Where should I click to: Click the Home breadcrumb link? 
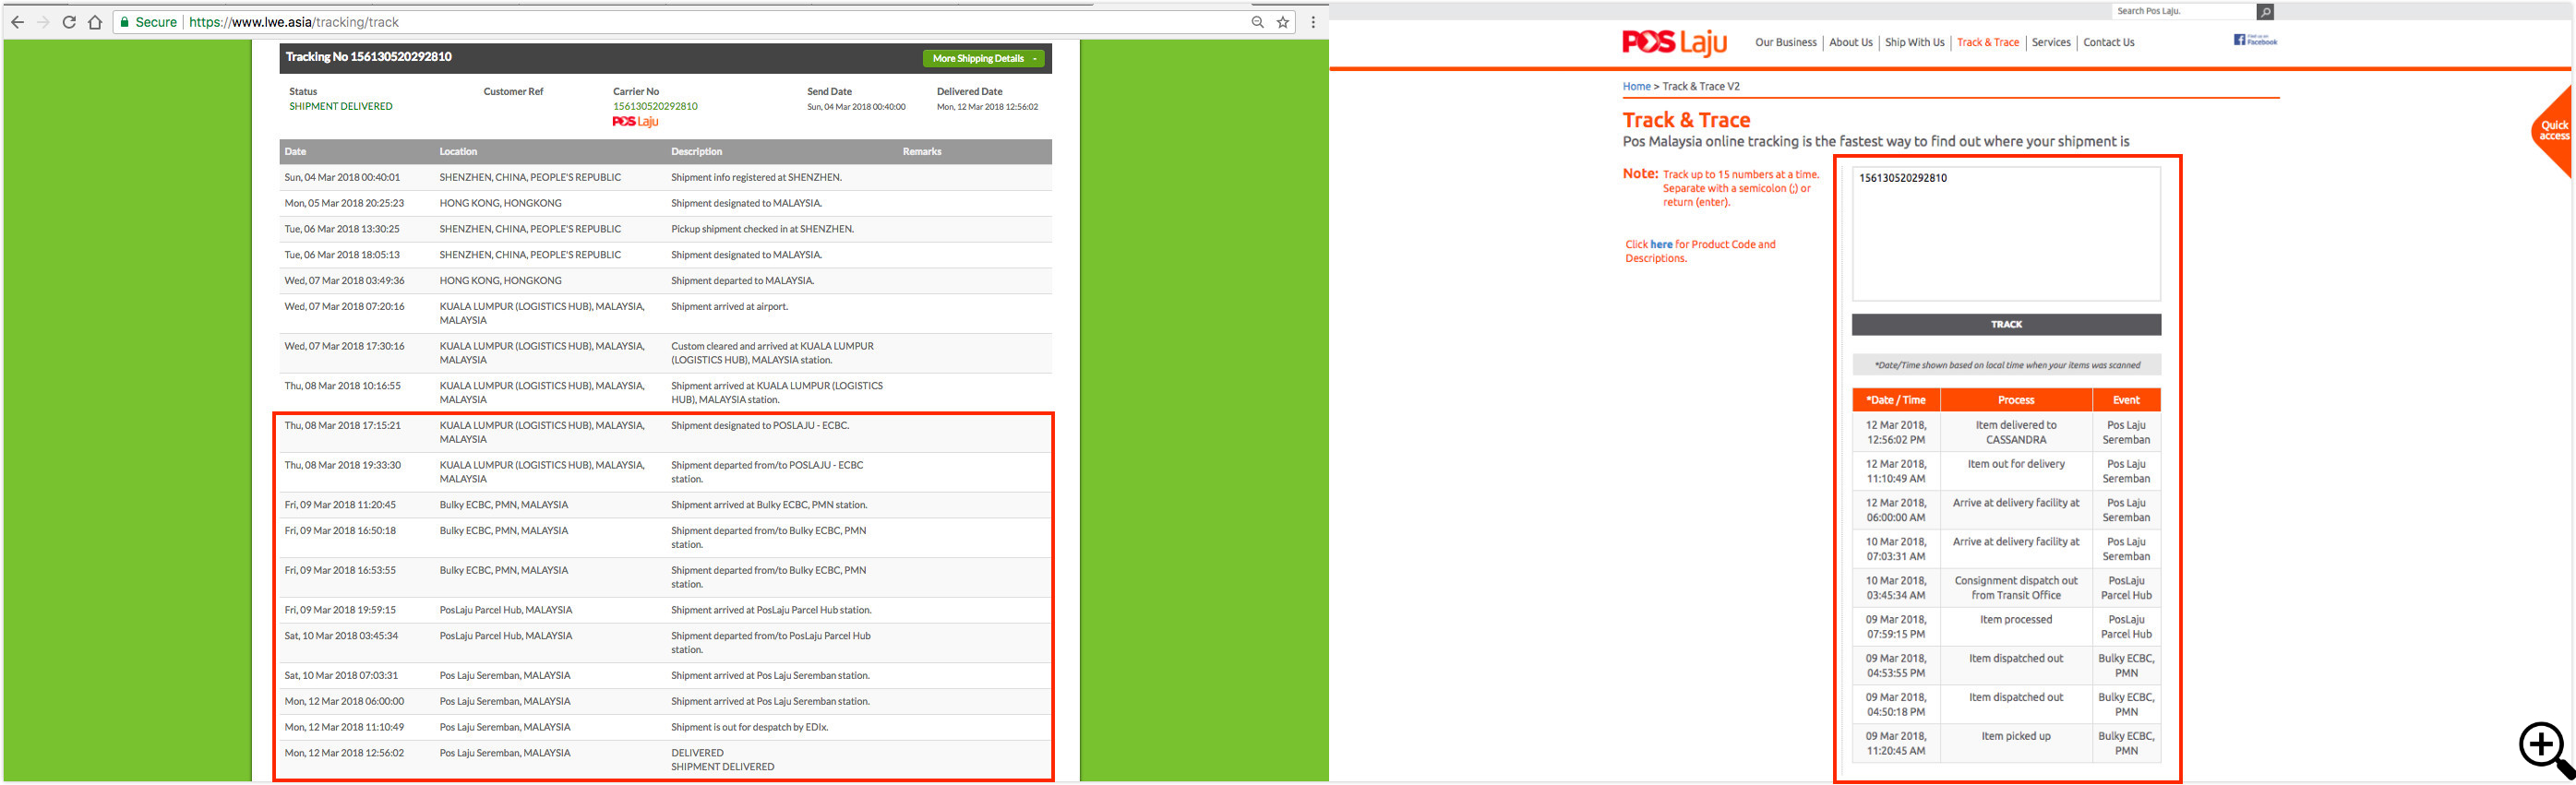pos(1636,87)
